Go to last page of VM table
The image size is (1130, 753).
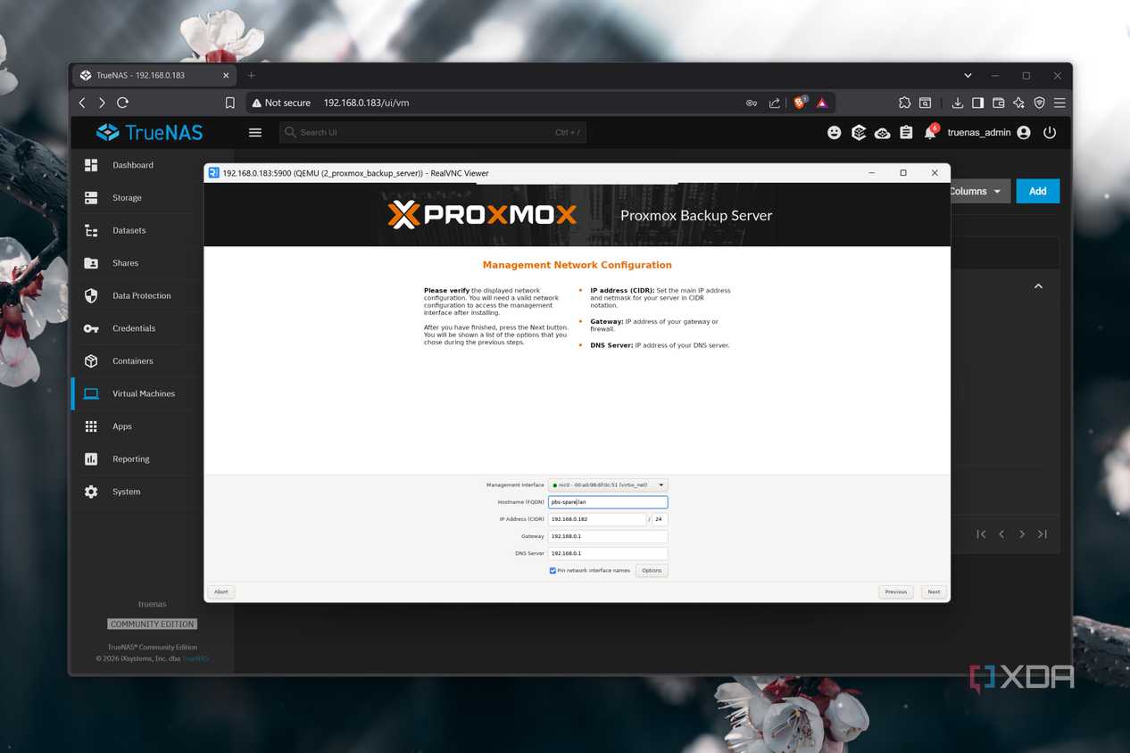[1043, 534]
